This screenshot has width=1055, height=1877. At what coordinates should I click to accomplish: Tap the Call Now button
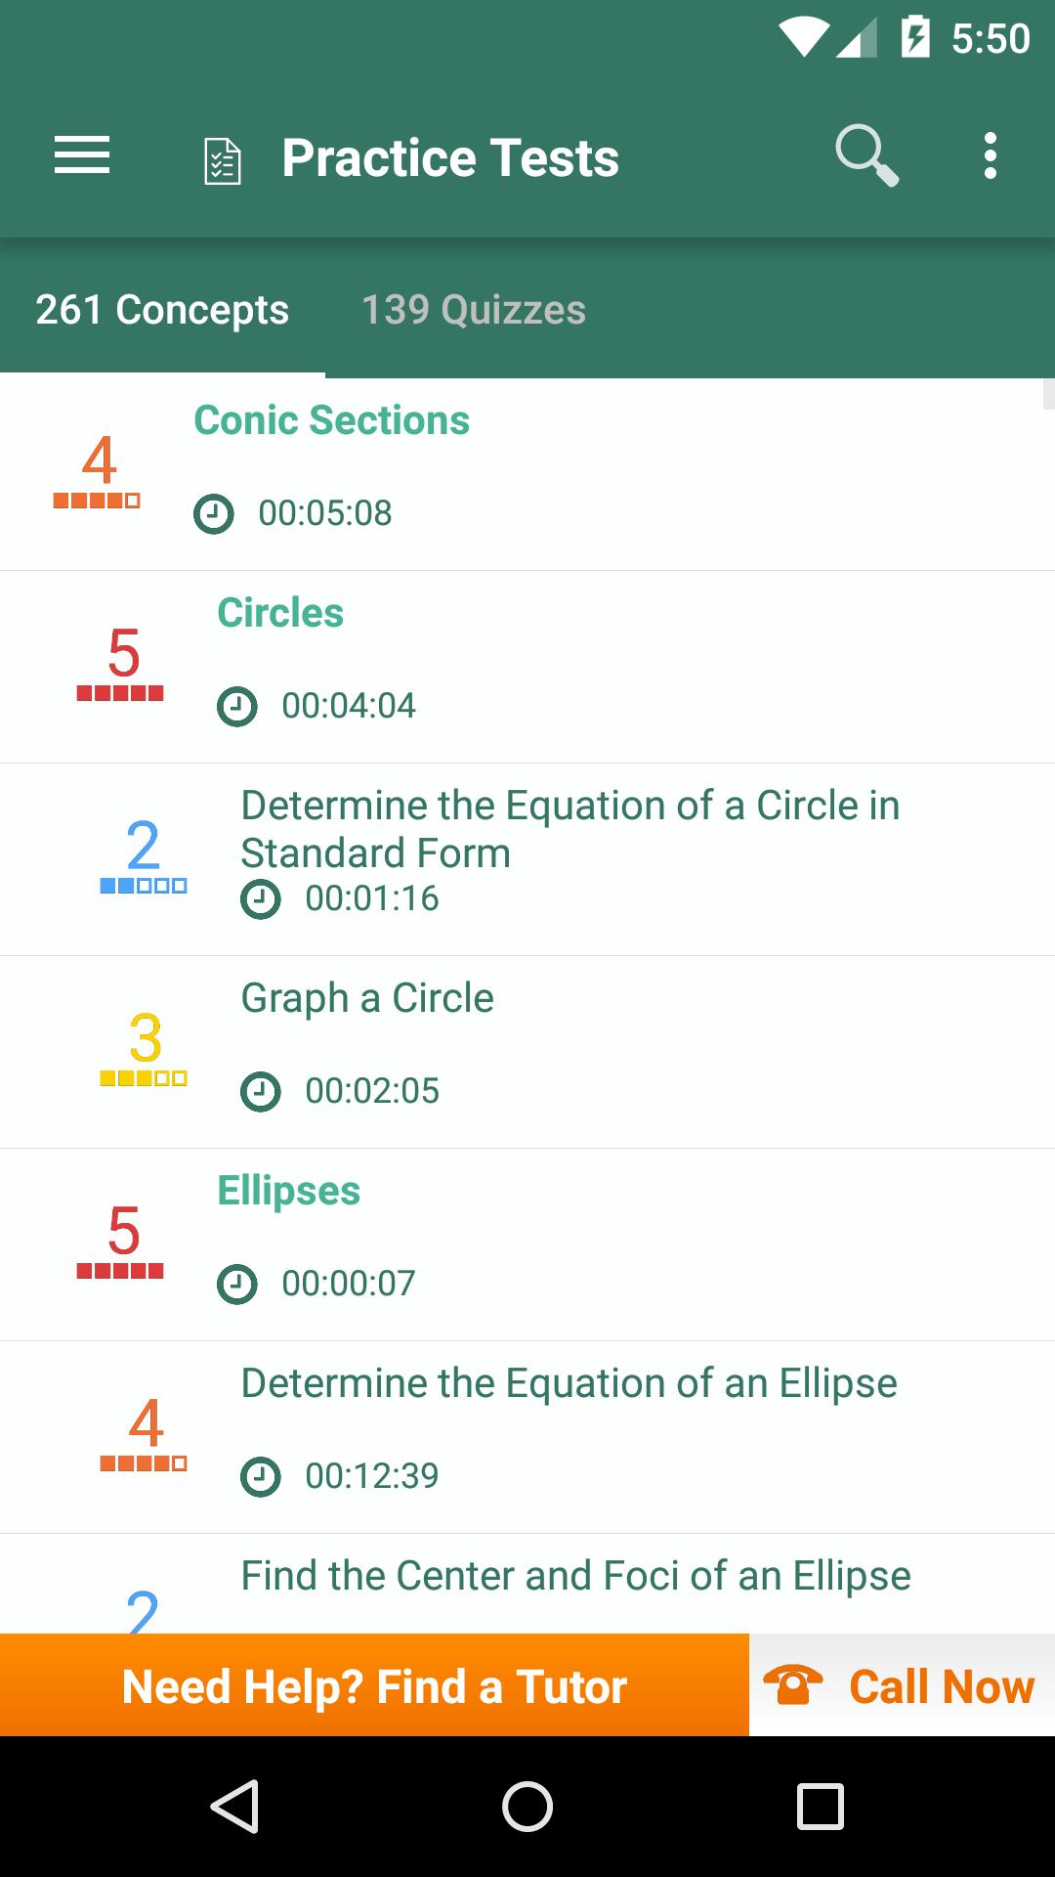pyautogui.click(x=902, y=1685)
